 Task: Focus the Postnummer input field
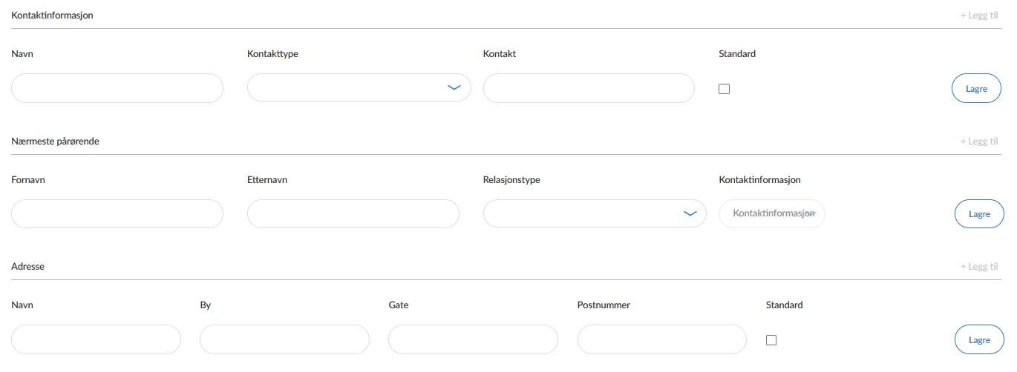point(661,339)
